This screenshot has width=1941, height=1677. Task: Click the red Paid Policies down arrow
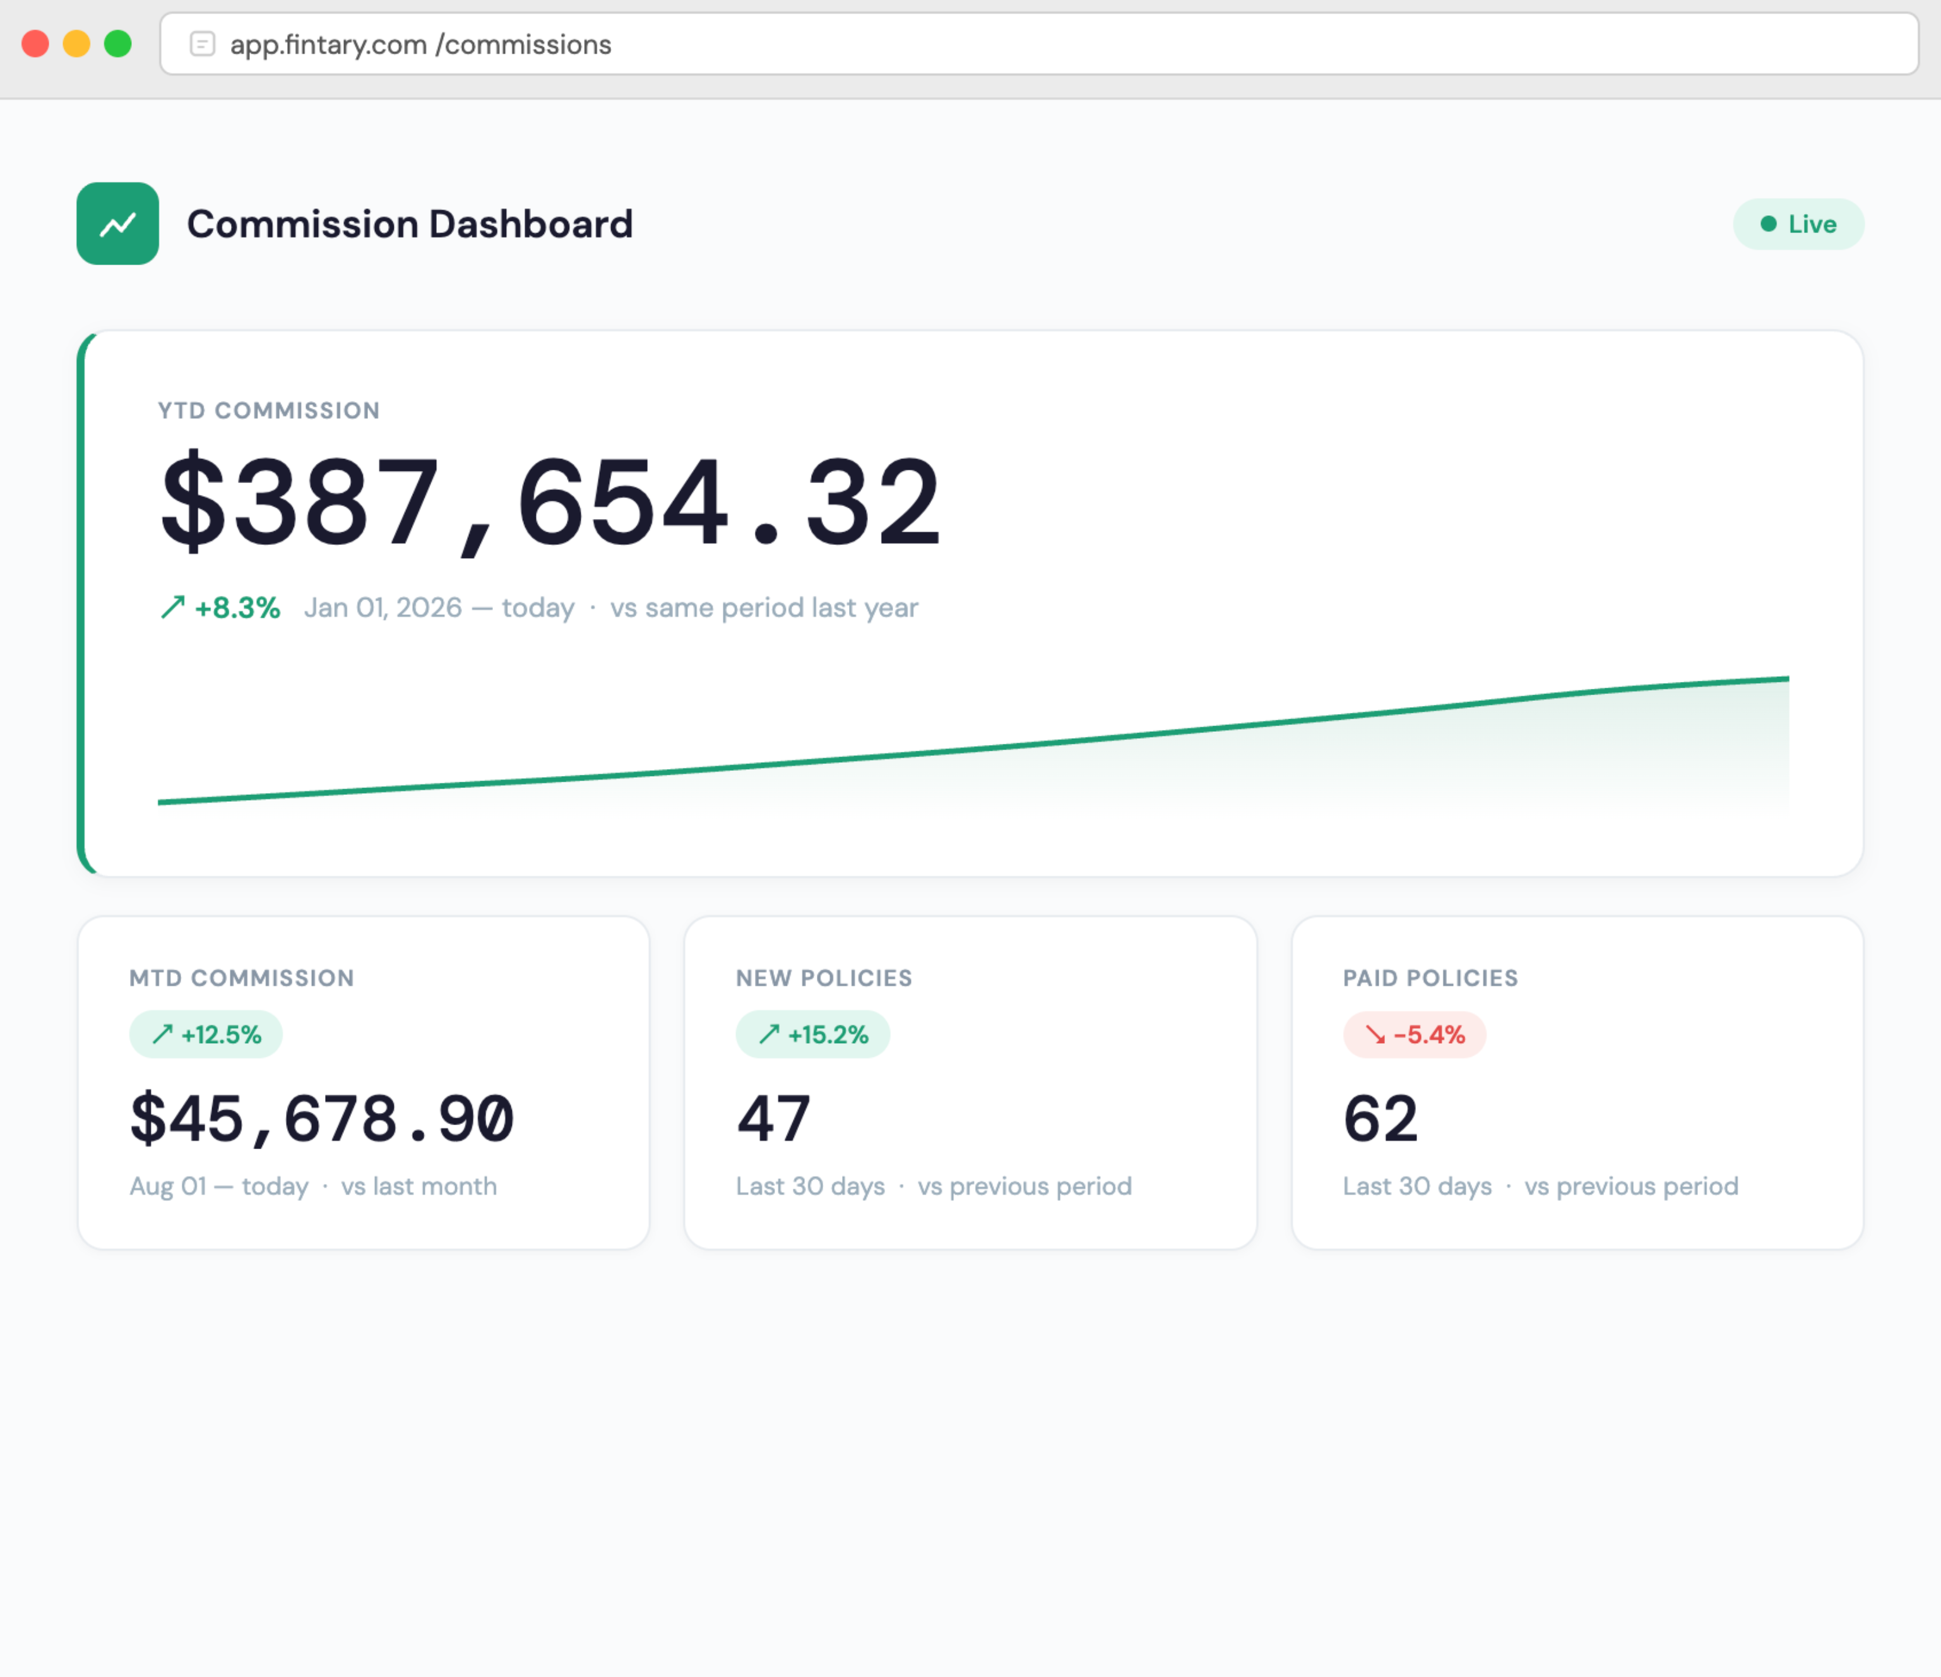[x=1374, y=1034]
